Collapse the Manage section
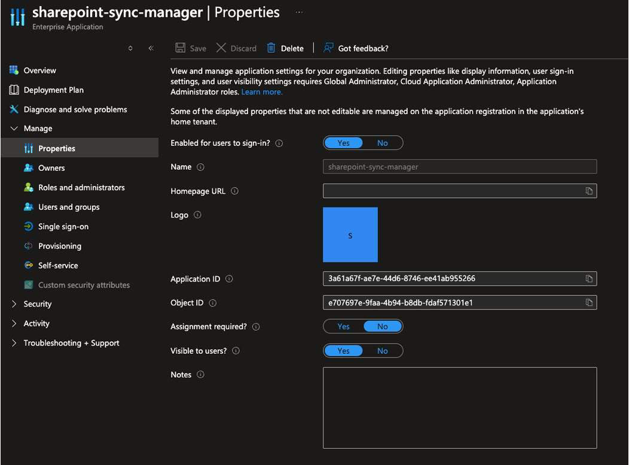629x465 pixels. tap(14, 129)
